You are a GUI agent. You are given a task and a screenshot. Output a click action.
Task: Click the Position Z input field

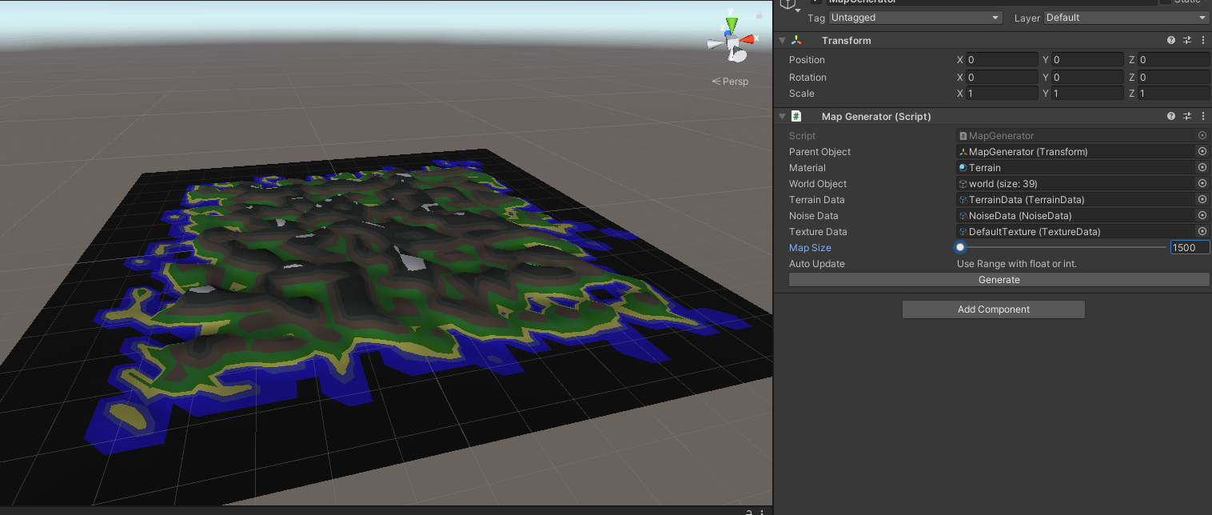click(1174, 60)
